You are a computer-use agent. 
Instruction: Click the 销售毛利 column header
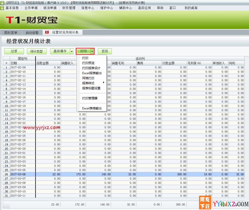point(124,63)
